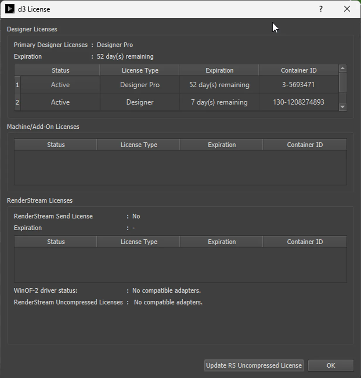This screenshot has height=378, width=361.
Task: Click Status header in Machine/Add-On Licenses table
Action: pyautogui.click(x=56, y=145)
